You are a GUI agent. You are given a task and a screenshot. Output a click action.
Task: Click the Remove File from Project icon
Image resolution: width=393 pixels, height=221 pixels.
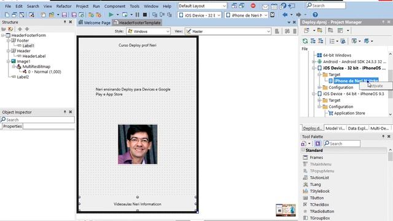pyautogui.click(x=98, y=15)
